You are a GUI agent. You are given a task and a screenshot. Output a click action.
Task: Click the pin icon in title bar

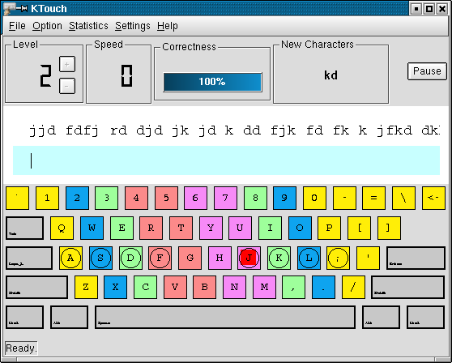pyautogui.click(x=22, y=8)
